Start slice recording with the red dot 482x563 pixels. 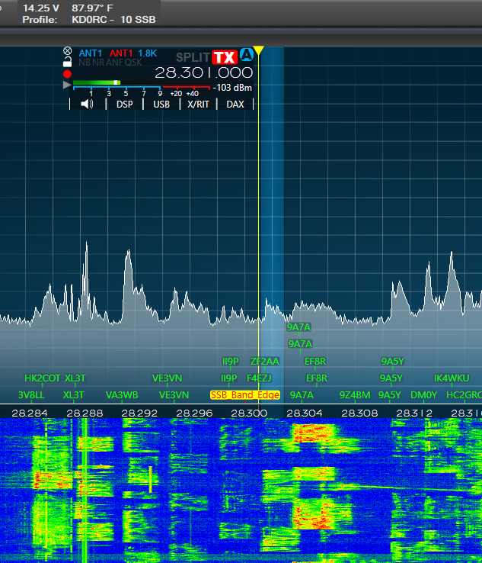(67, 74)
